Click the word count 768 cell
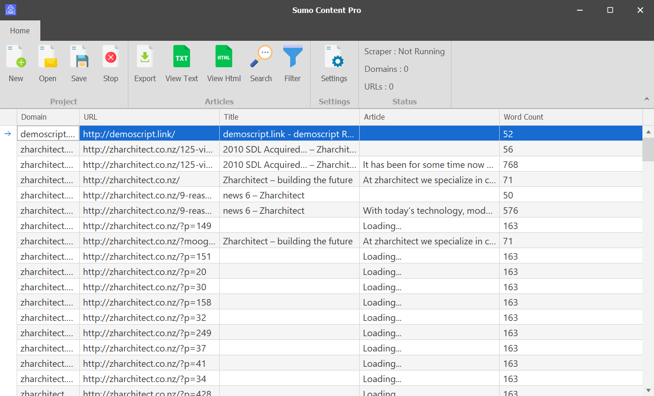This screenshot has height=396, width=654. pos(571,165)
